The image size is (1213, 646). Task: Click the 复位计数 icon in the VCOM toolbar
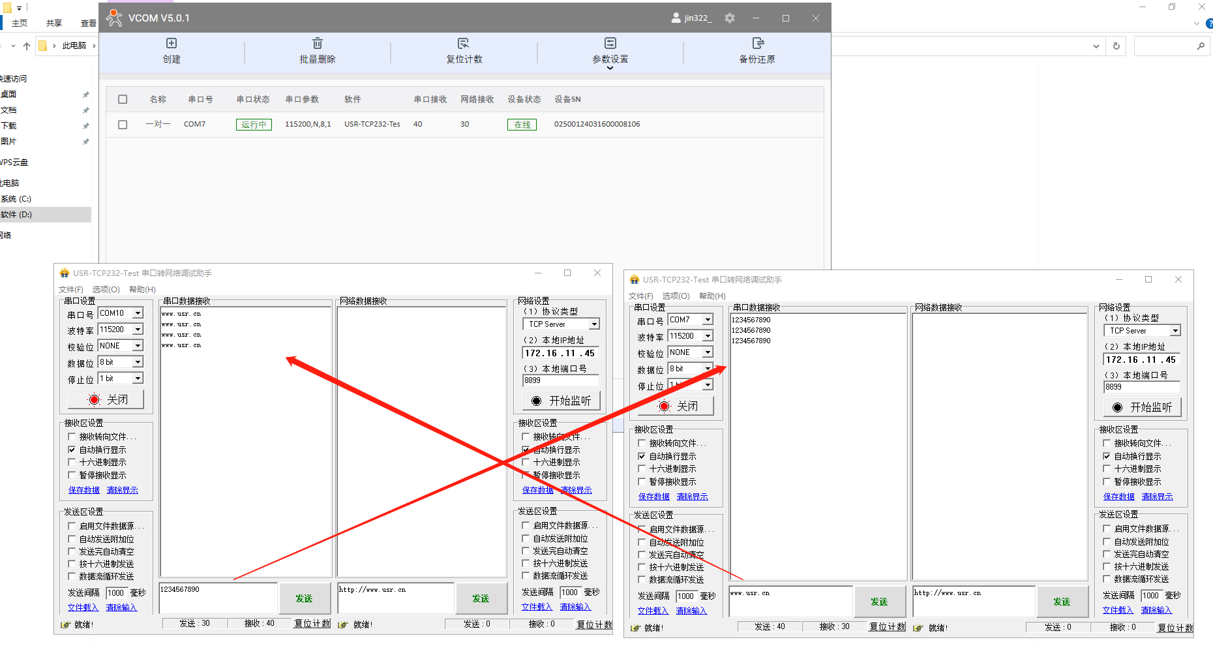(x=464, y=43)
